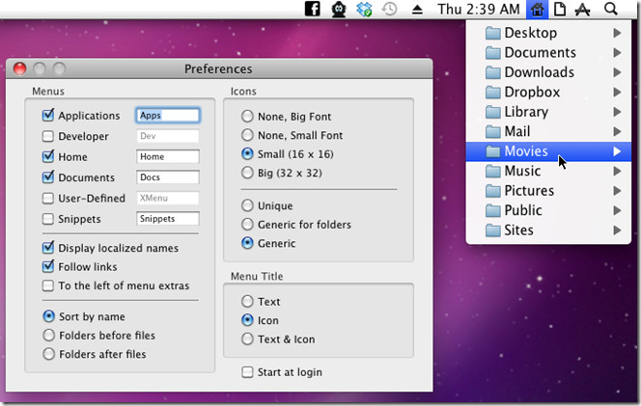Image resolution: width=641 pixels, height=406 pixels.
Task: Expand the Library submenu arrow
Action: point(617,112)
